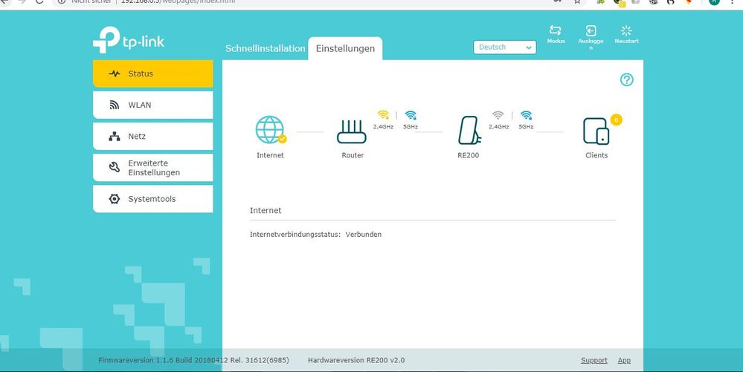The height and width of the screenshot is (372, 743).
Task: Click the Neustart reboot icon
Action: coord(626,30)
